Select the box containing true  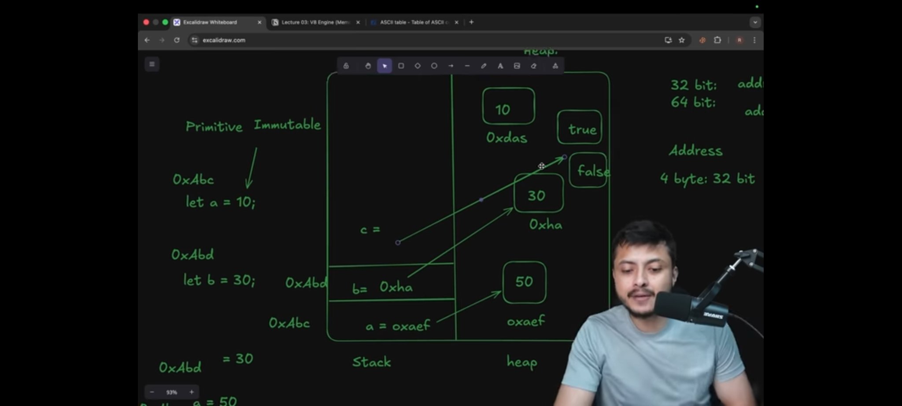pyautogui.click(x=579, y=127)
